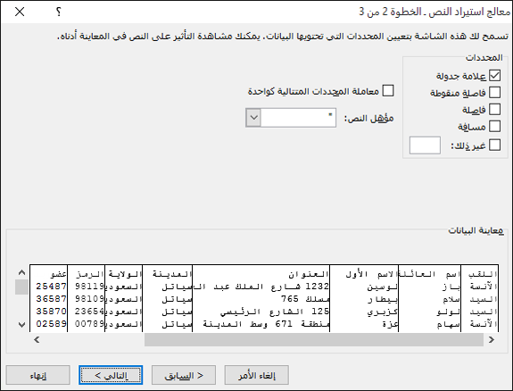Click the value 35870 in preview
513x391 pixels.
pos(52,311)
